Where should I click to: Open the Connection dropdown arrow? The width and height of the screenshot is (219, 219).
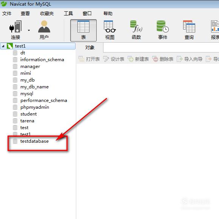click(x=29, y=30)
